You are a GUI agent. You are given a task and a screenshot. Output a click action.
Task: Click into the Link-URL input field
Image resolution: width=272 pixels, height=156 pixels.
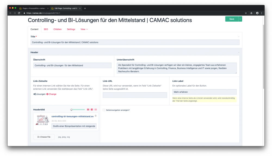click(x=135, y=95)
